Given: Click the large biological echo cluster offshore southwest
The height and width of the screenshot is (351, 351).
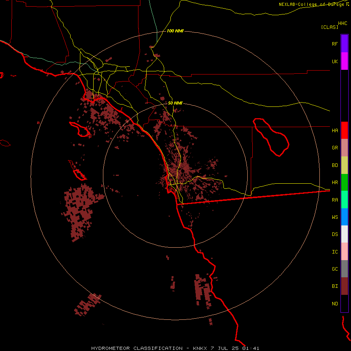Looking at the screenshot, I should [80, 211].
